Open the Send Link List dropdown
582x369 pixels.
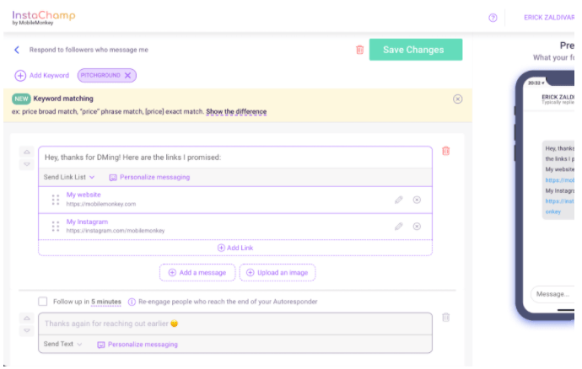[69, 178]
